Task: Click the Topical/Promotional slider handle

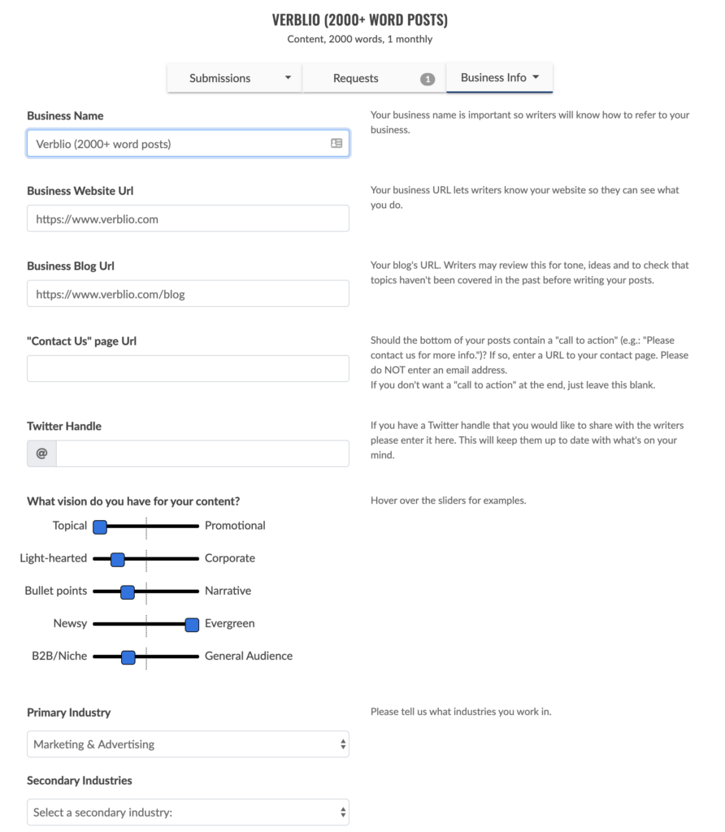Action: click(100, 526)
